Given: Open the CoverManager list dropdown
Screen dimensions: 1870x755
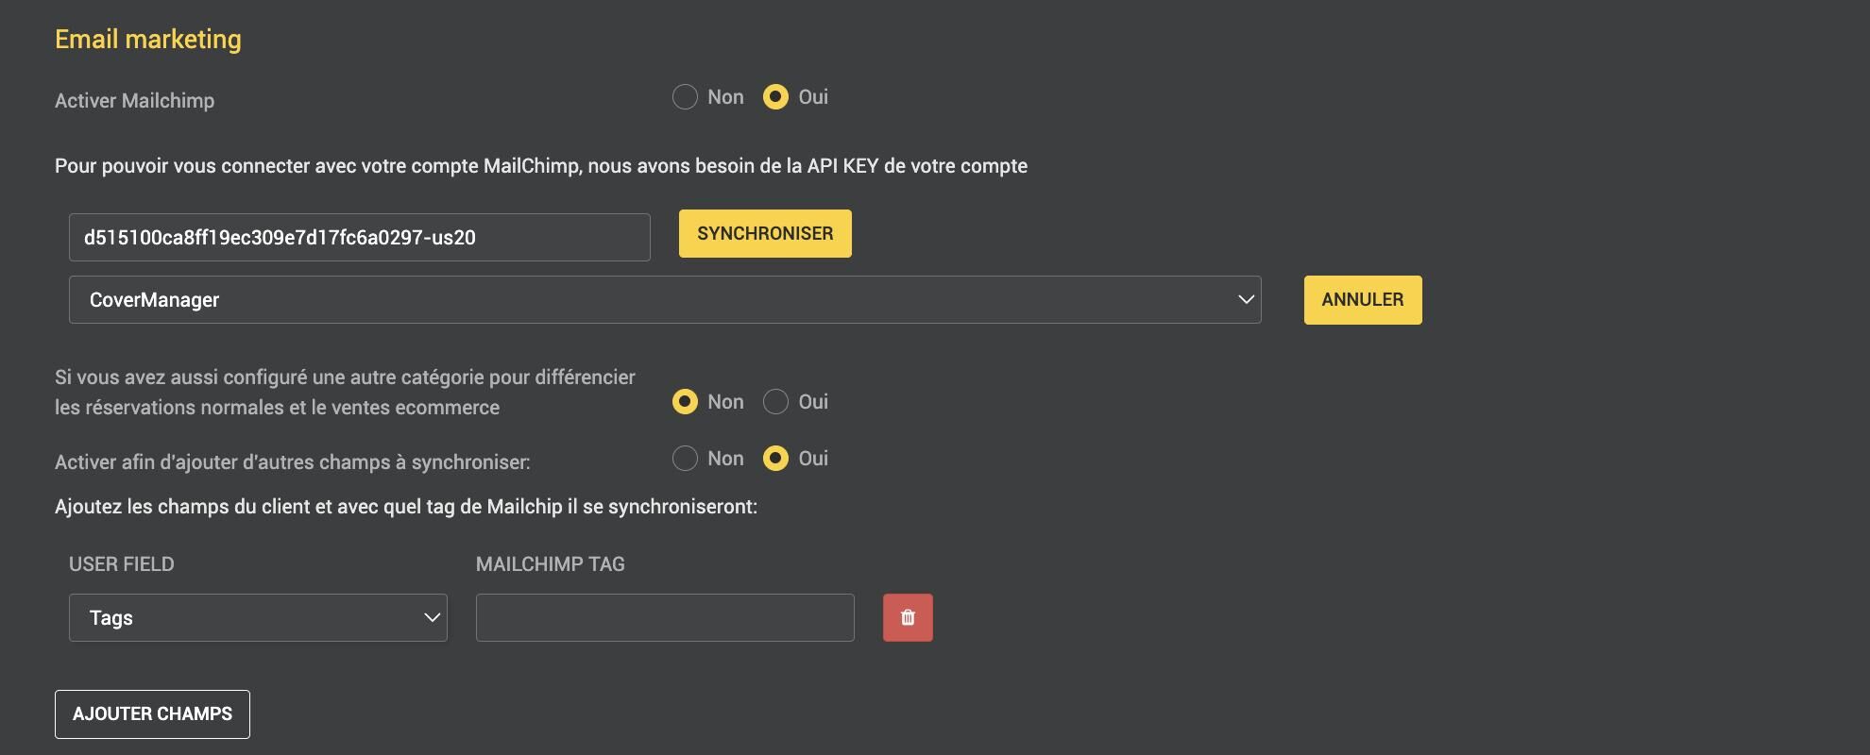Looking at the screenshot, I should coord(665,300).
